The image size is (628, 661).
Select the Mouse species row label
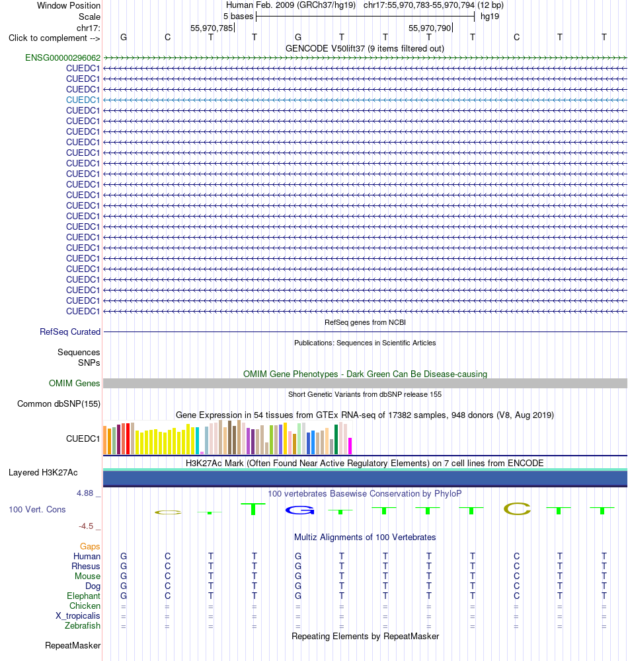(x=87, y=576)
